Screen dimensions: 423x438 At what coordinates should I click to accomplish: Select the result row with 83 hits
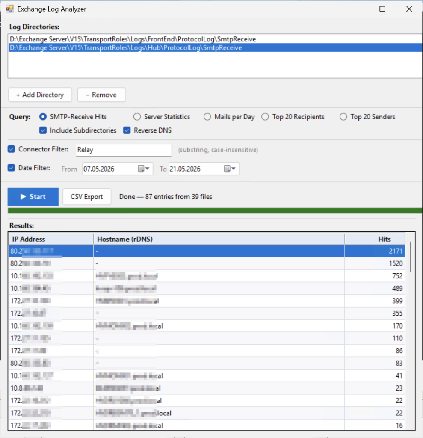(x=207, y=363)
